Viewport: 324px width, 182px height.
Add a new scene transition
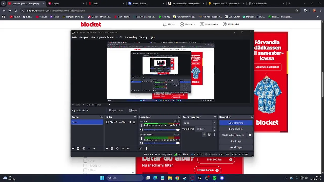[204, 134]
